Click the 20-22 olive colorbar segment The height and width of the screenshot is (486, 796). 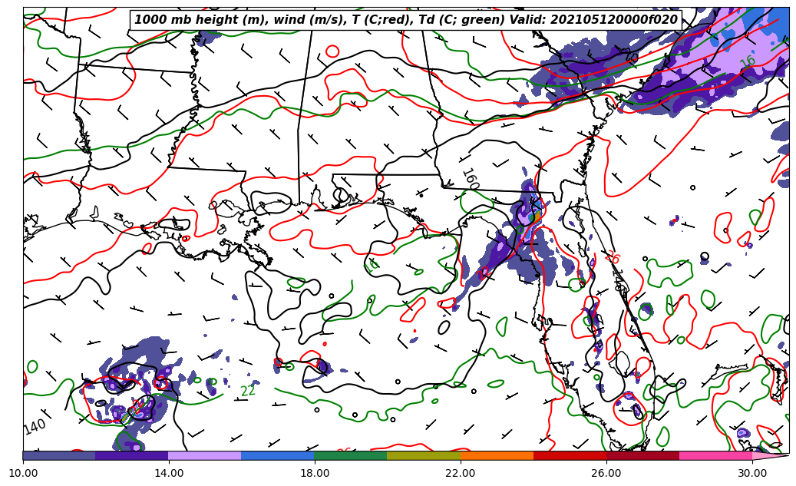pyautogui.click(x=424, y=455)
